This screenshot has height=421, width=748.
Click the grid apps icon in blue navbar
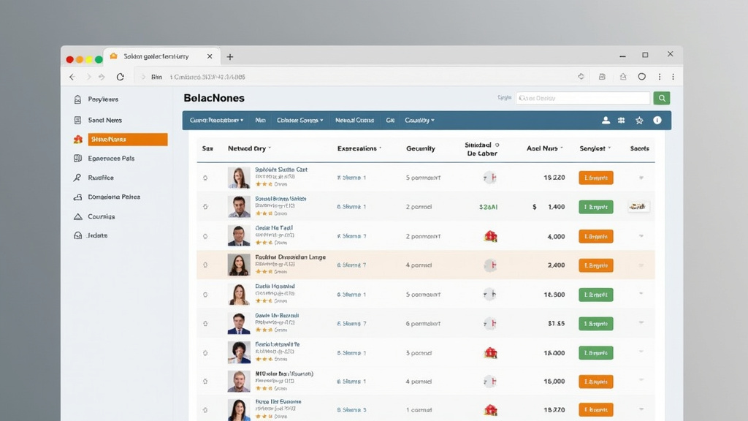(622, 121)
